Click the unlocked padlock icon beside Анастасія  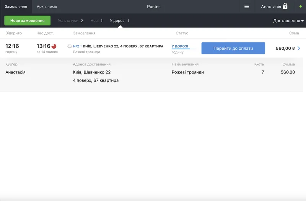[x=285, y=6]
